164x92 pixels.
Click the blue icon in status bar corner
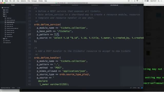142,88
